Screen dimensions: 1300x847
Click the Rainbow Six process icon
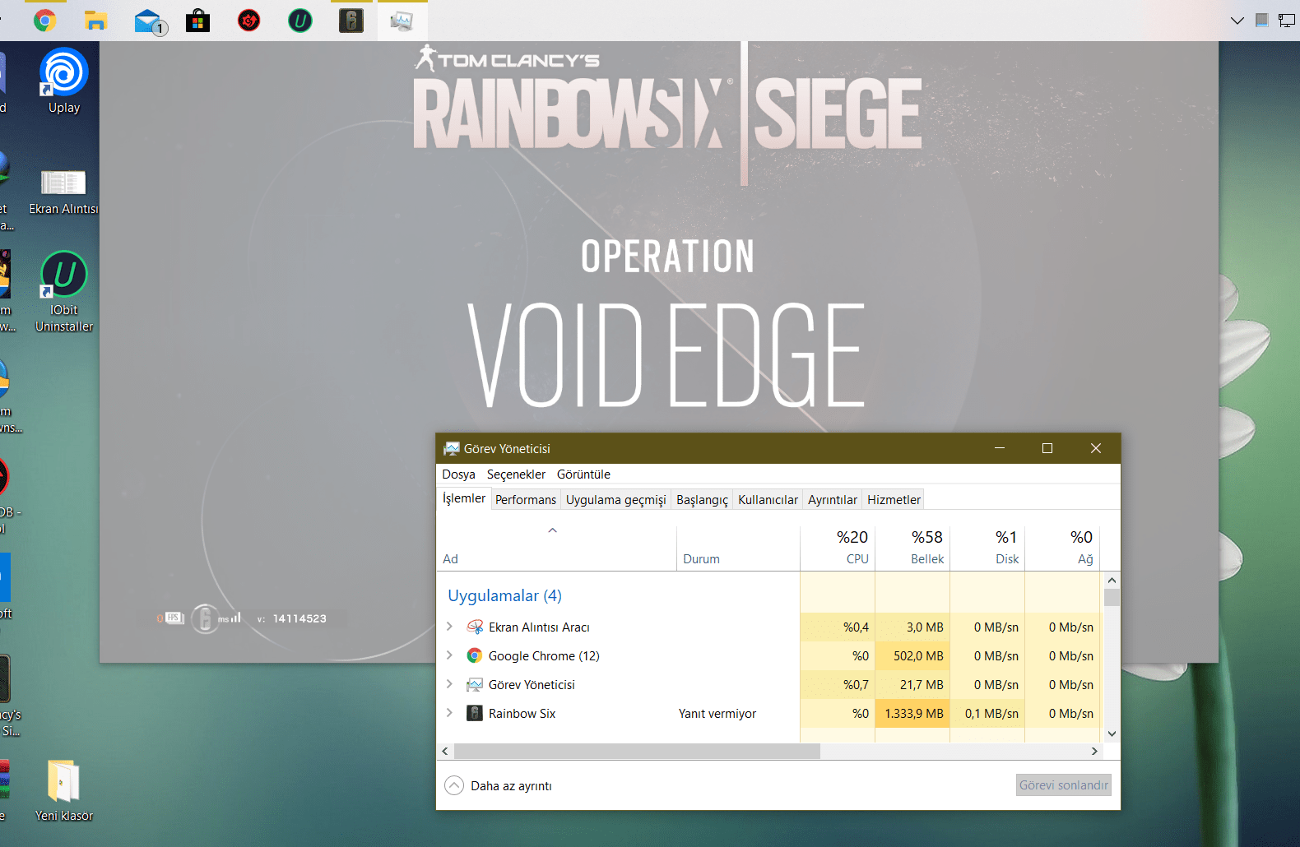475,714
